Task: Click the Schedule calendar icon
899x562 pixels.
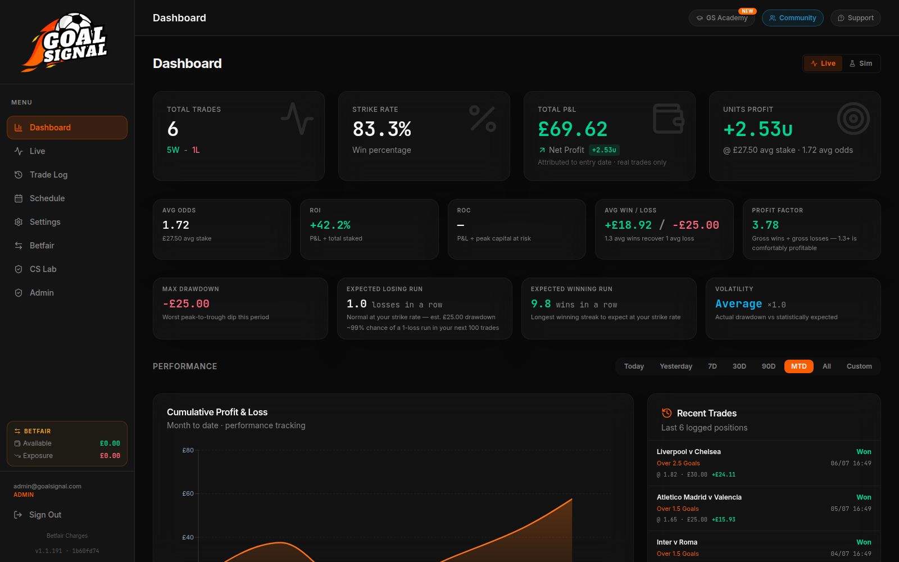Action: click(19, 198)
